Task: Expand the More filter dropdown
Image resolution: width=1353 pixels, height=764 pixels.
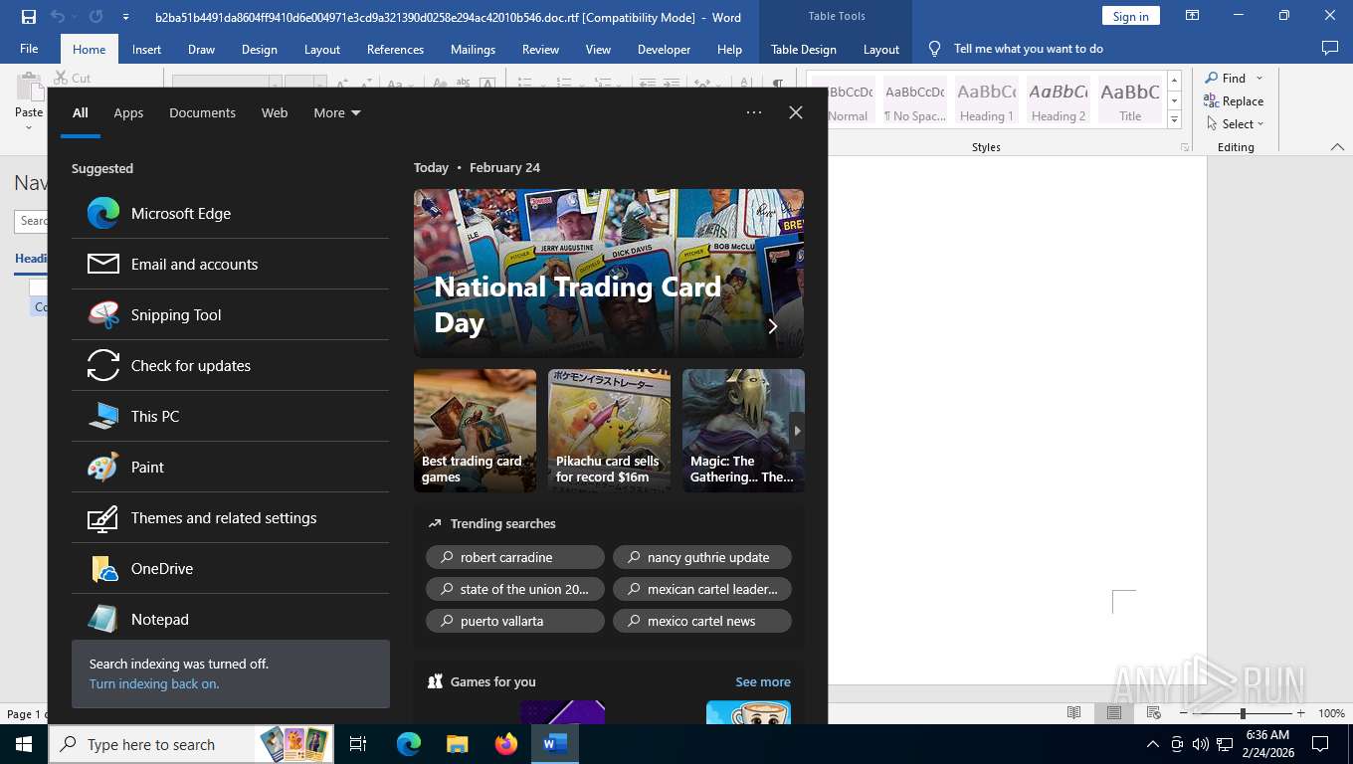Action: coord(337,112)
